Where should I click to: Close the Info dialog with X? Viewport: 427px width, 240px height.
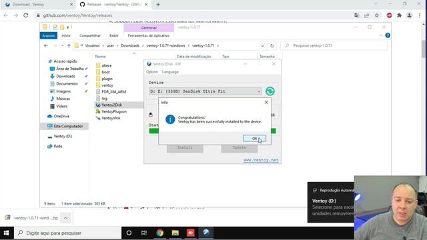click(266, 102)
